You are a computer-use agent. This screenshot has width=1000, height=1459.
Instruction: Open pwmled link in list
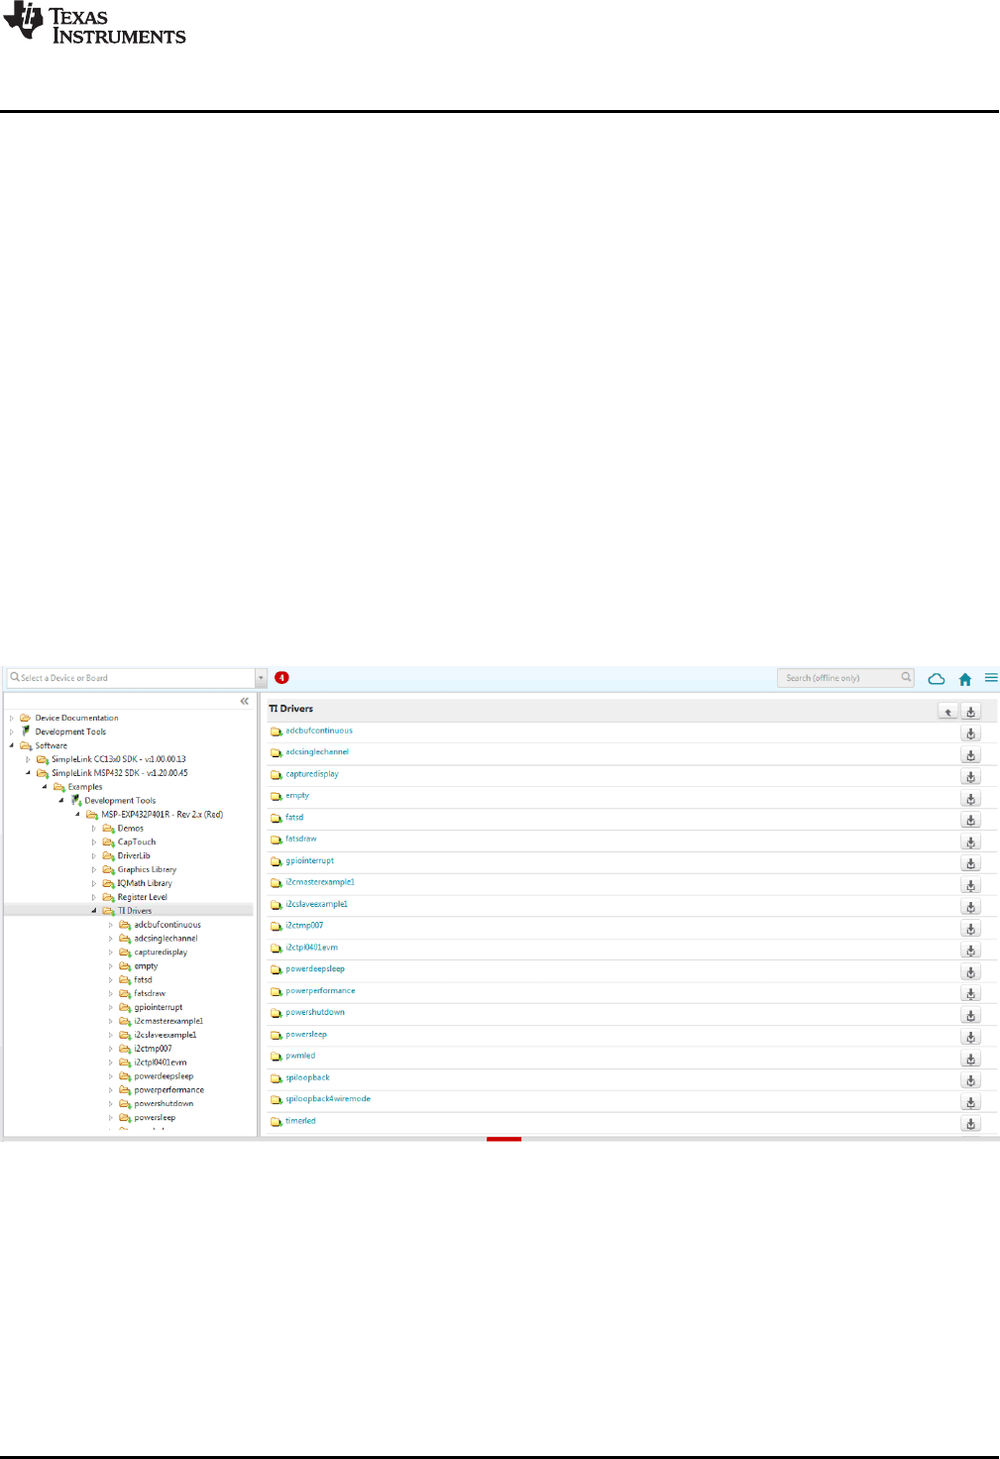[300, 1056]
